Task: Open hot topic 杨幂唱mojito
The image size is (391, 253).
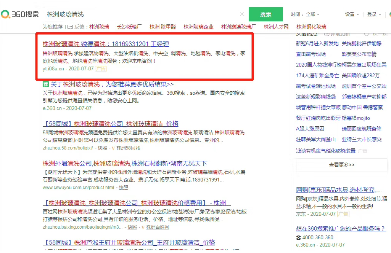Action: (356, 118)
